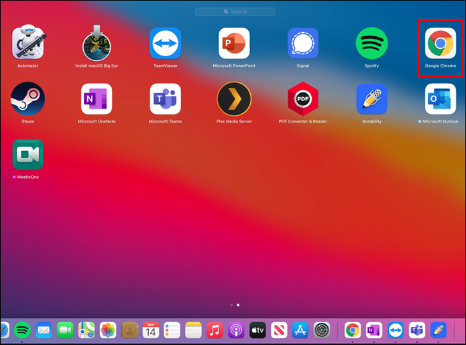Open Mail from the Dock
Screen dimensions: 466x345
click(x=44, y=330)
